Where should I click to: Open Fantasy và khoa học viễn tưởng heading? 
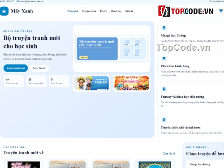182,97
